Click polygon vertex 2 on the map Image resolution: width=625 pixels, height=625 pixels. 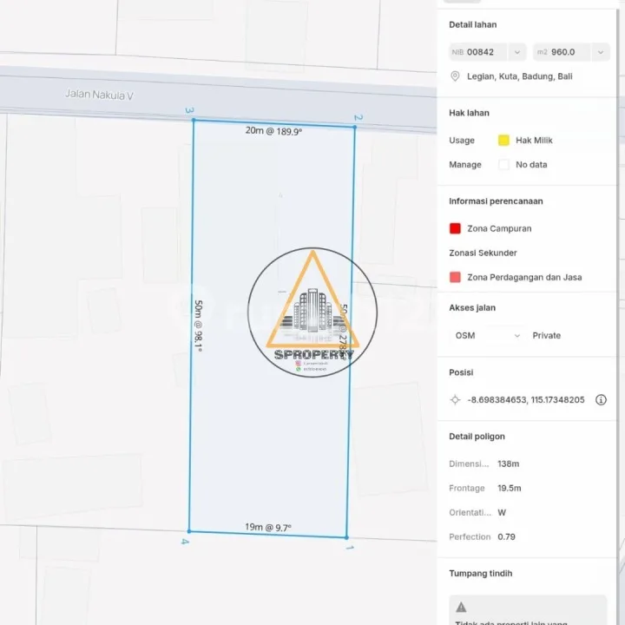click(x=355, y=127)
